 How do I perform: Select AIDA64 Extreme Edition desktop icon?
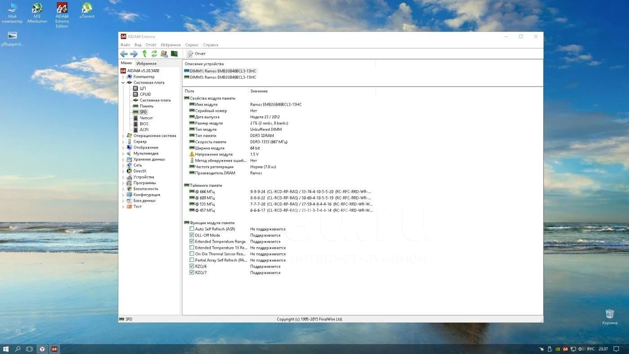62,15
